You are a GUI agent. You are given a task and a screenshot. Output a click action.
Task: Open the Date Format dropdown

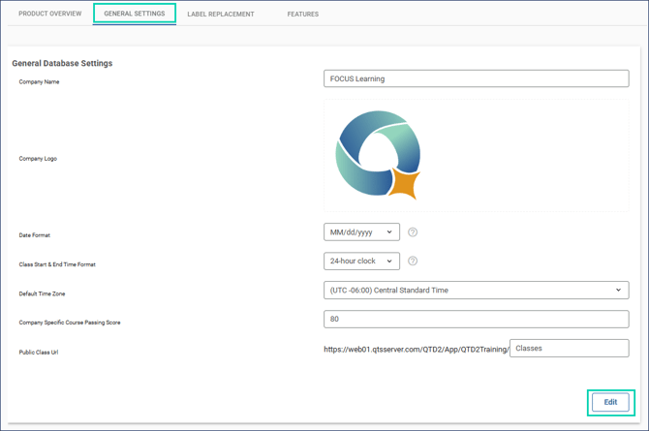[361, 232]
